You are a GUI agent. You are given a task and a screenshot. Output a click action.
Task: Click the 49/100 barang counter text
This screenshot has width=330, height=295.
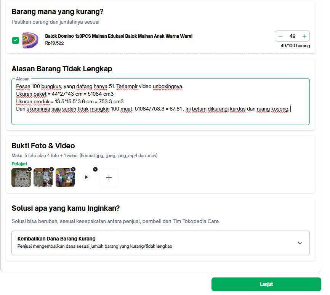pos(295,46)
